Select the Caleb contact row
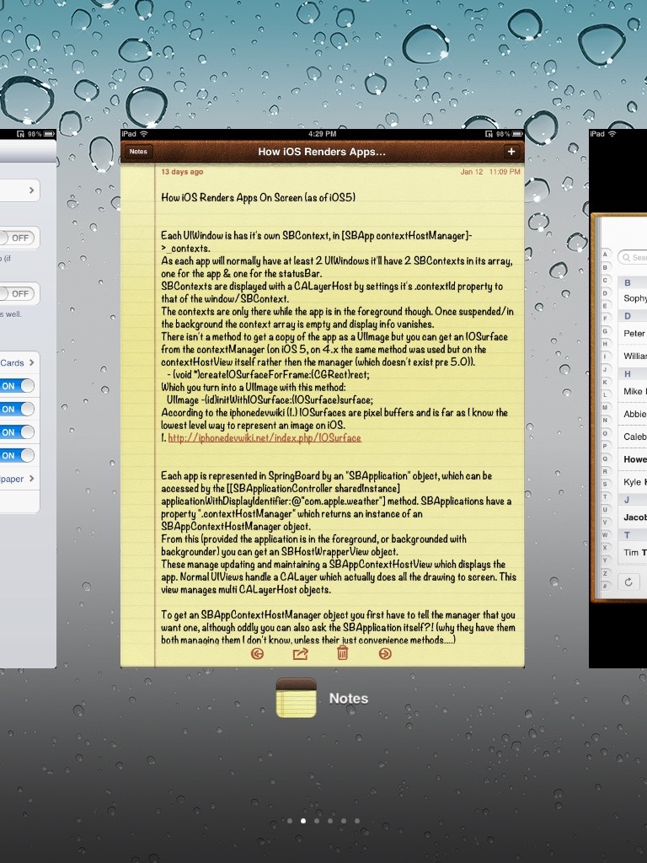The width and height of the screenshot is (647, 863). pos(632,437)
